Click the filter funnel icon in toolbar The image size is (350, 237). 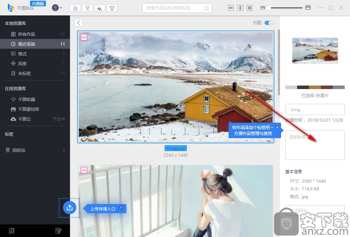coord(87,8)
